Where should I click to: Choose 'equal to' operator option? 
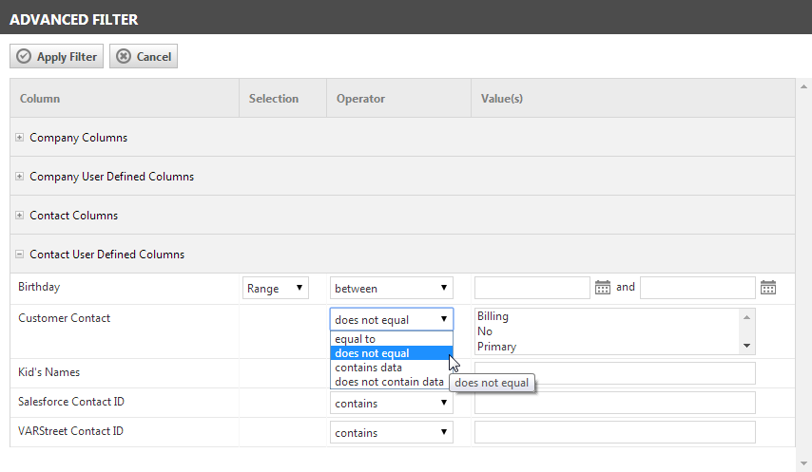pyautogui.click(x=392, y=339)
